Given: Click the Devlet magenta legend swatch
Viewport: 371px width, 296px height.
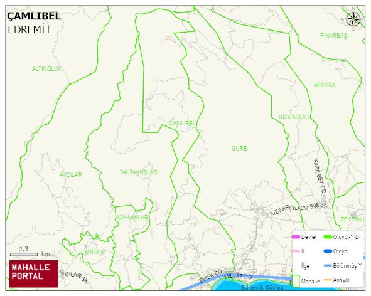Looking at the screenshot, I should (296, 236).
